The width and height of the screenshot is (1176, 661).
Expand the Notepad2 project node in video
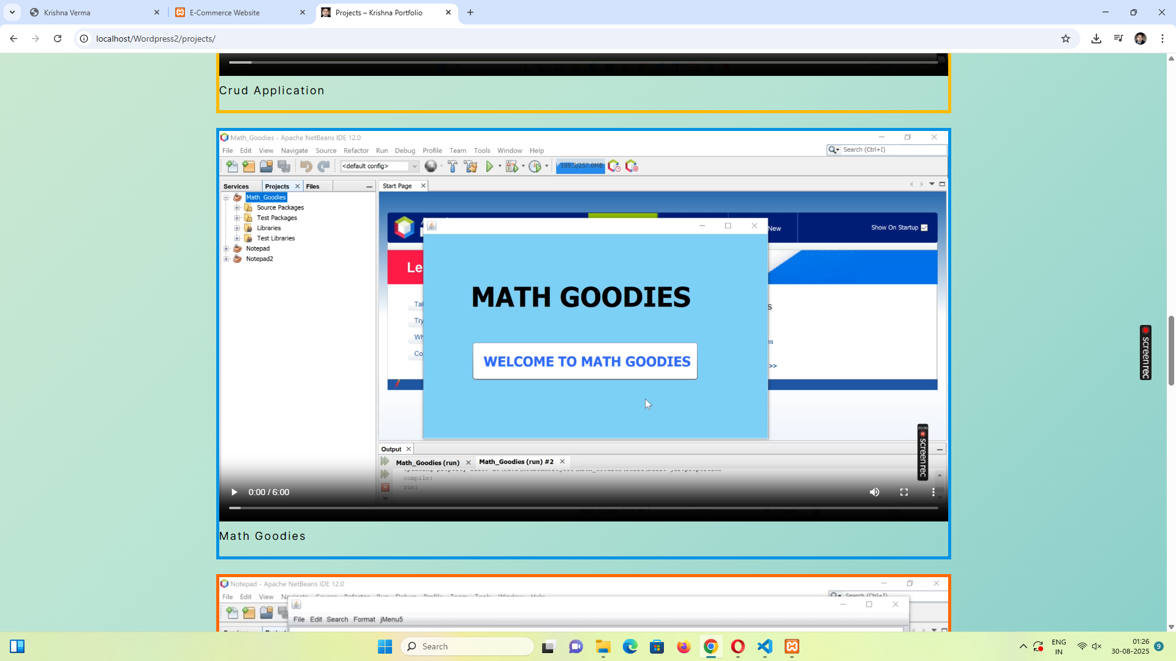(x=226, y=259)
